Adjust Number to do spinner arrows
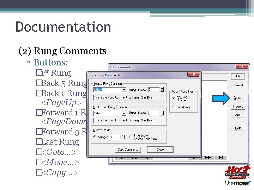 (123, 137)
